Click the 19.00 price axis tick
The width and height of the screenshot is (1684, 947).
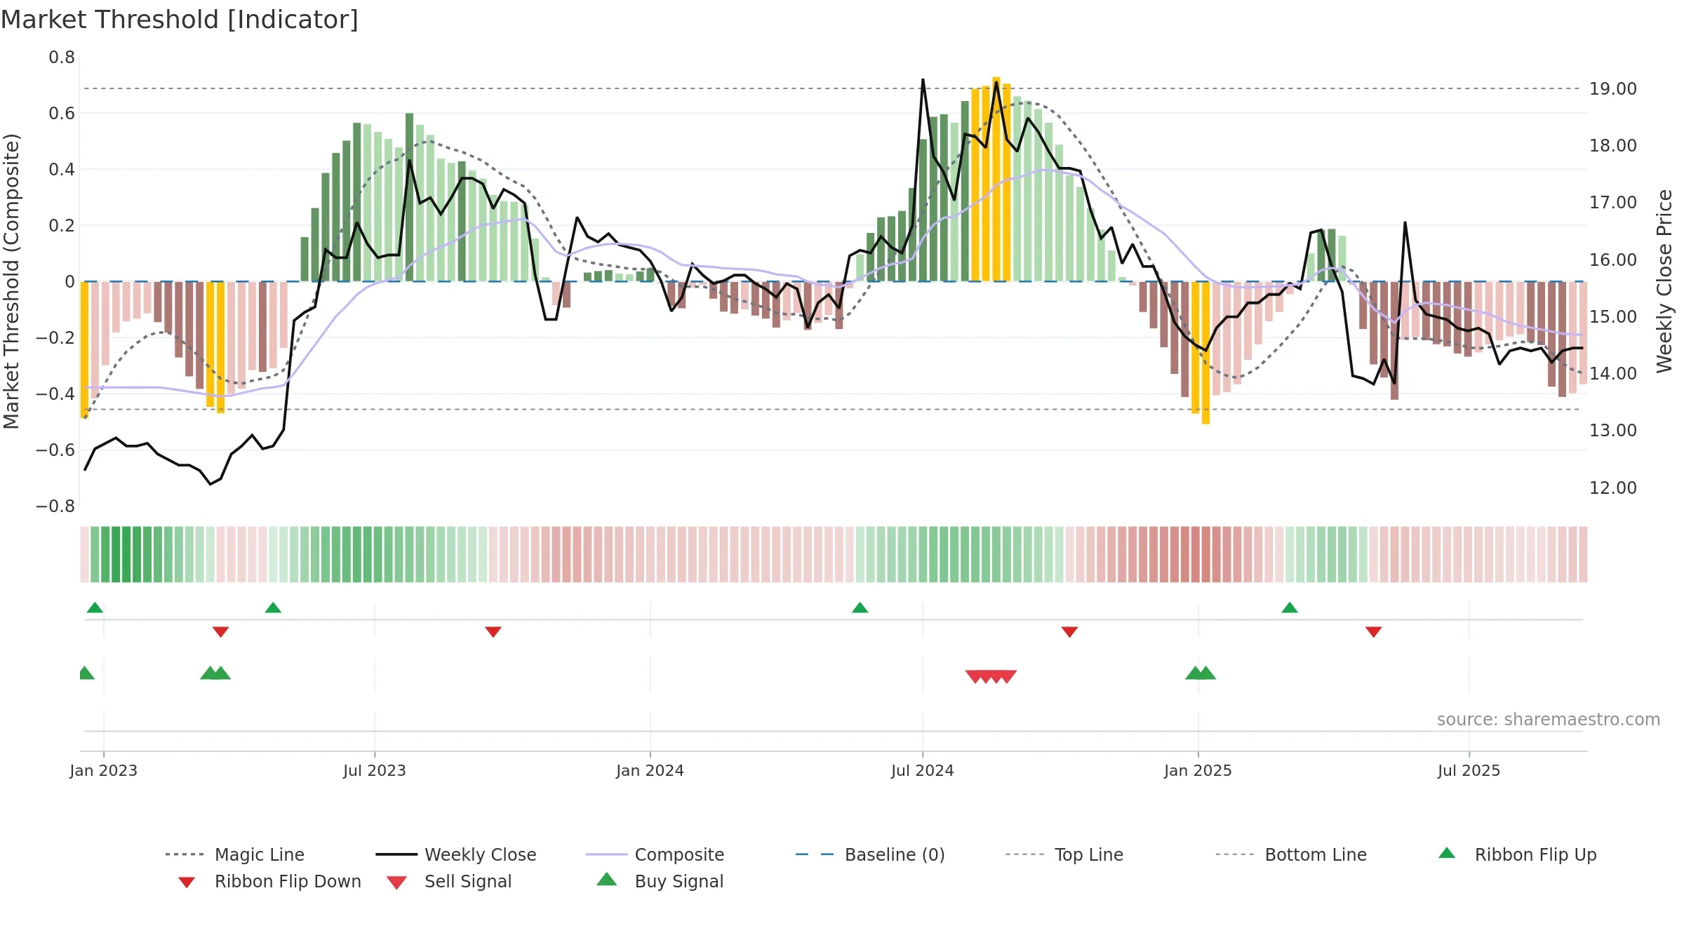coord(1613,89)
